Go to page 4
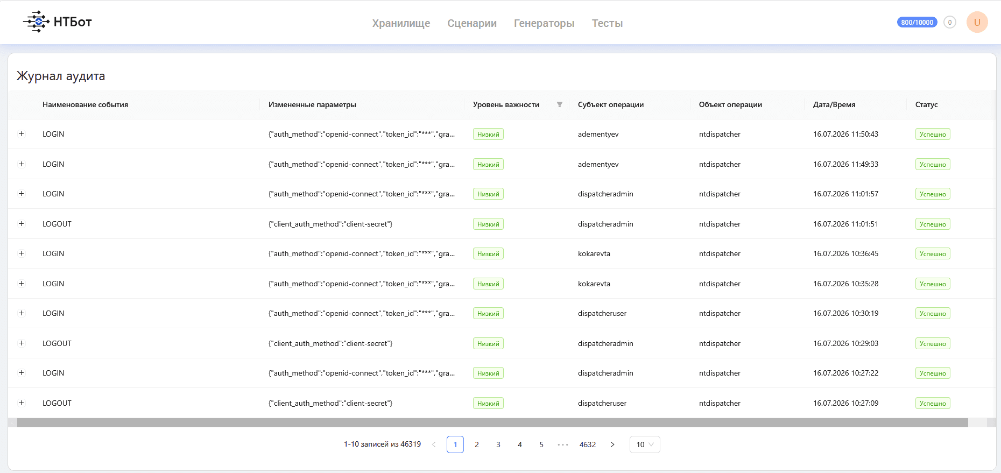This screenshot has width=1001, height=473. click(x=520, y=444)
